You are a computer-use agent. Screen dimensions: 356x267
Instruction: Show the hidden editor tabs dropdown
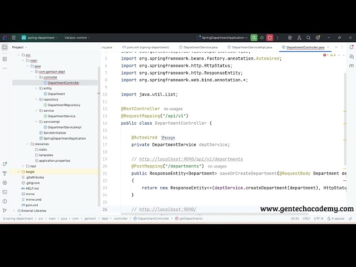(x=336, y=47)
